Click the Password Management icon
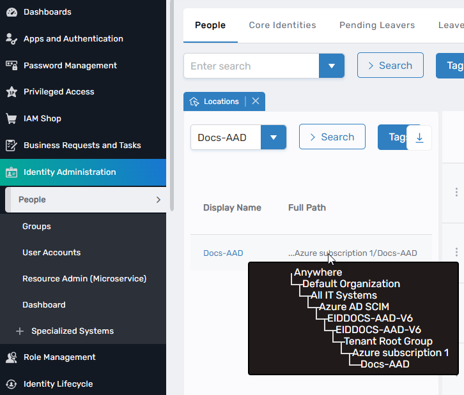 pos(11,65)
